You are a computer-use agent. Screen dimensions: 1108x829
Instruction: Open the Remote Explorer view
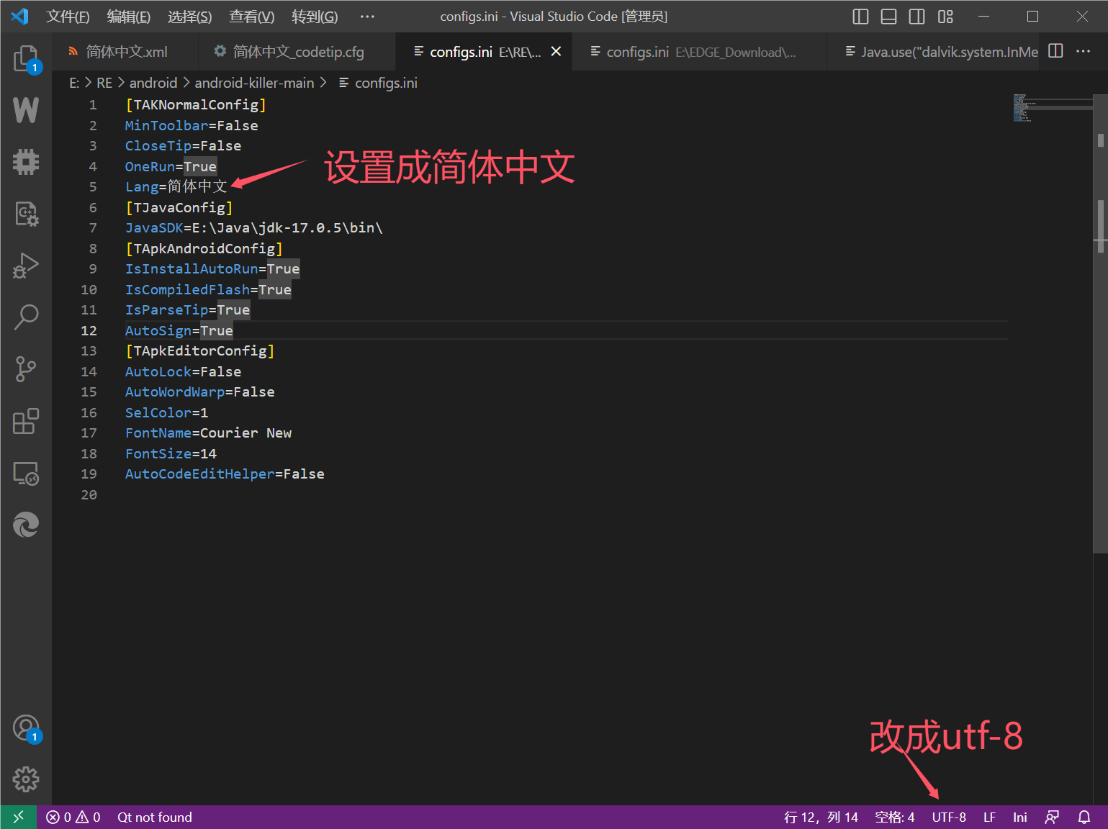[x=26, y=474]
